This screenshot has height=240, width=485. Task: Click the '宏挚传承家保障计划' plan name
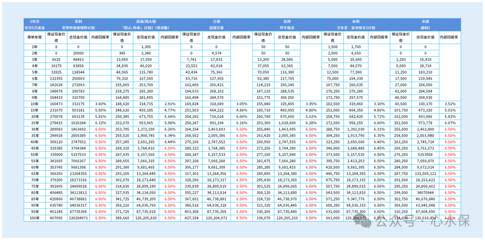(78, 27)
